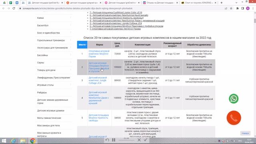
Task: Open 'Спортивно-игровой комплекс MoyDvor Париж' table link
Action: click(x=99, y=54)
